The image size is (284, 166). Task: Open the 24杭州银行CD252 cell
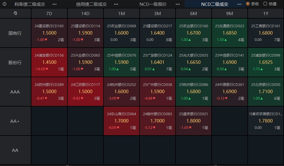pyautogui.click(x=121, y=91)
